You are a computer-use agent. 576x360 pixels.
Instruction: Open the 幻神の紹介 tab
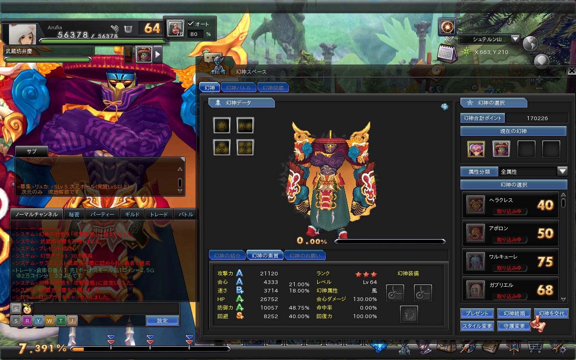tap(227, 256)
